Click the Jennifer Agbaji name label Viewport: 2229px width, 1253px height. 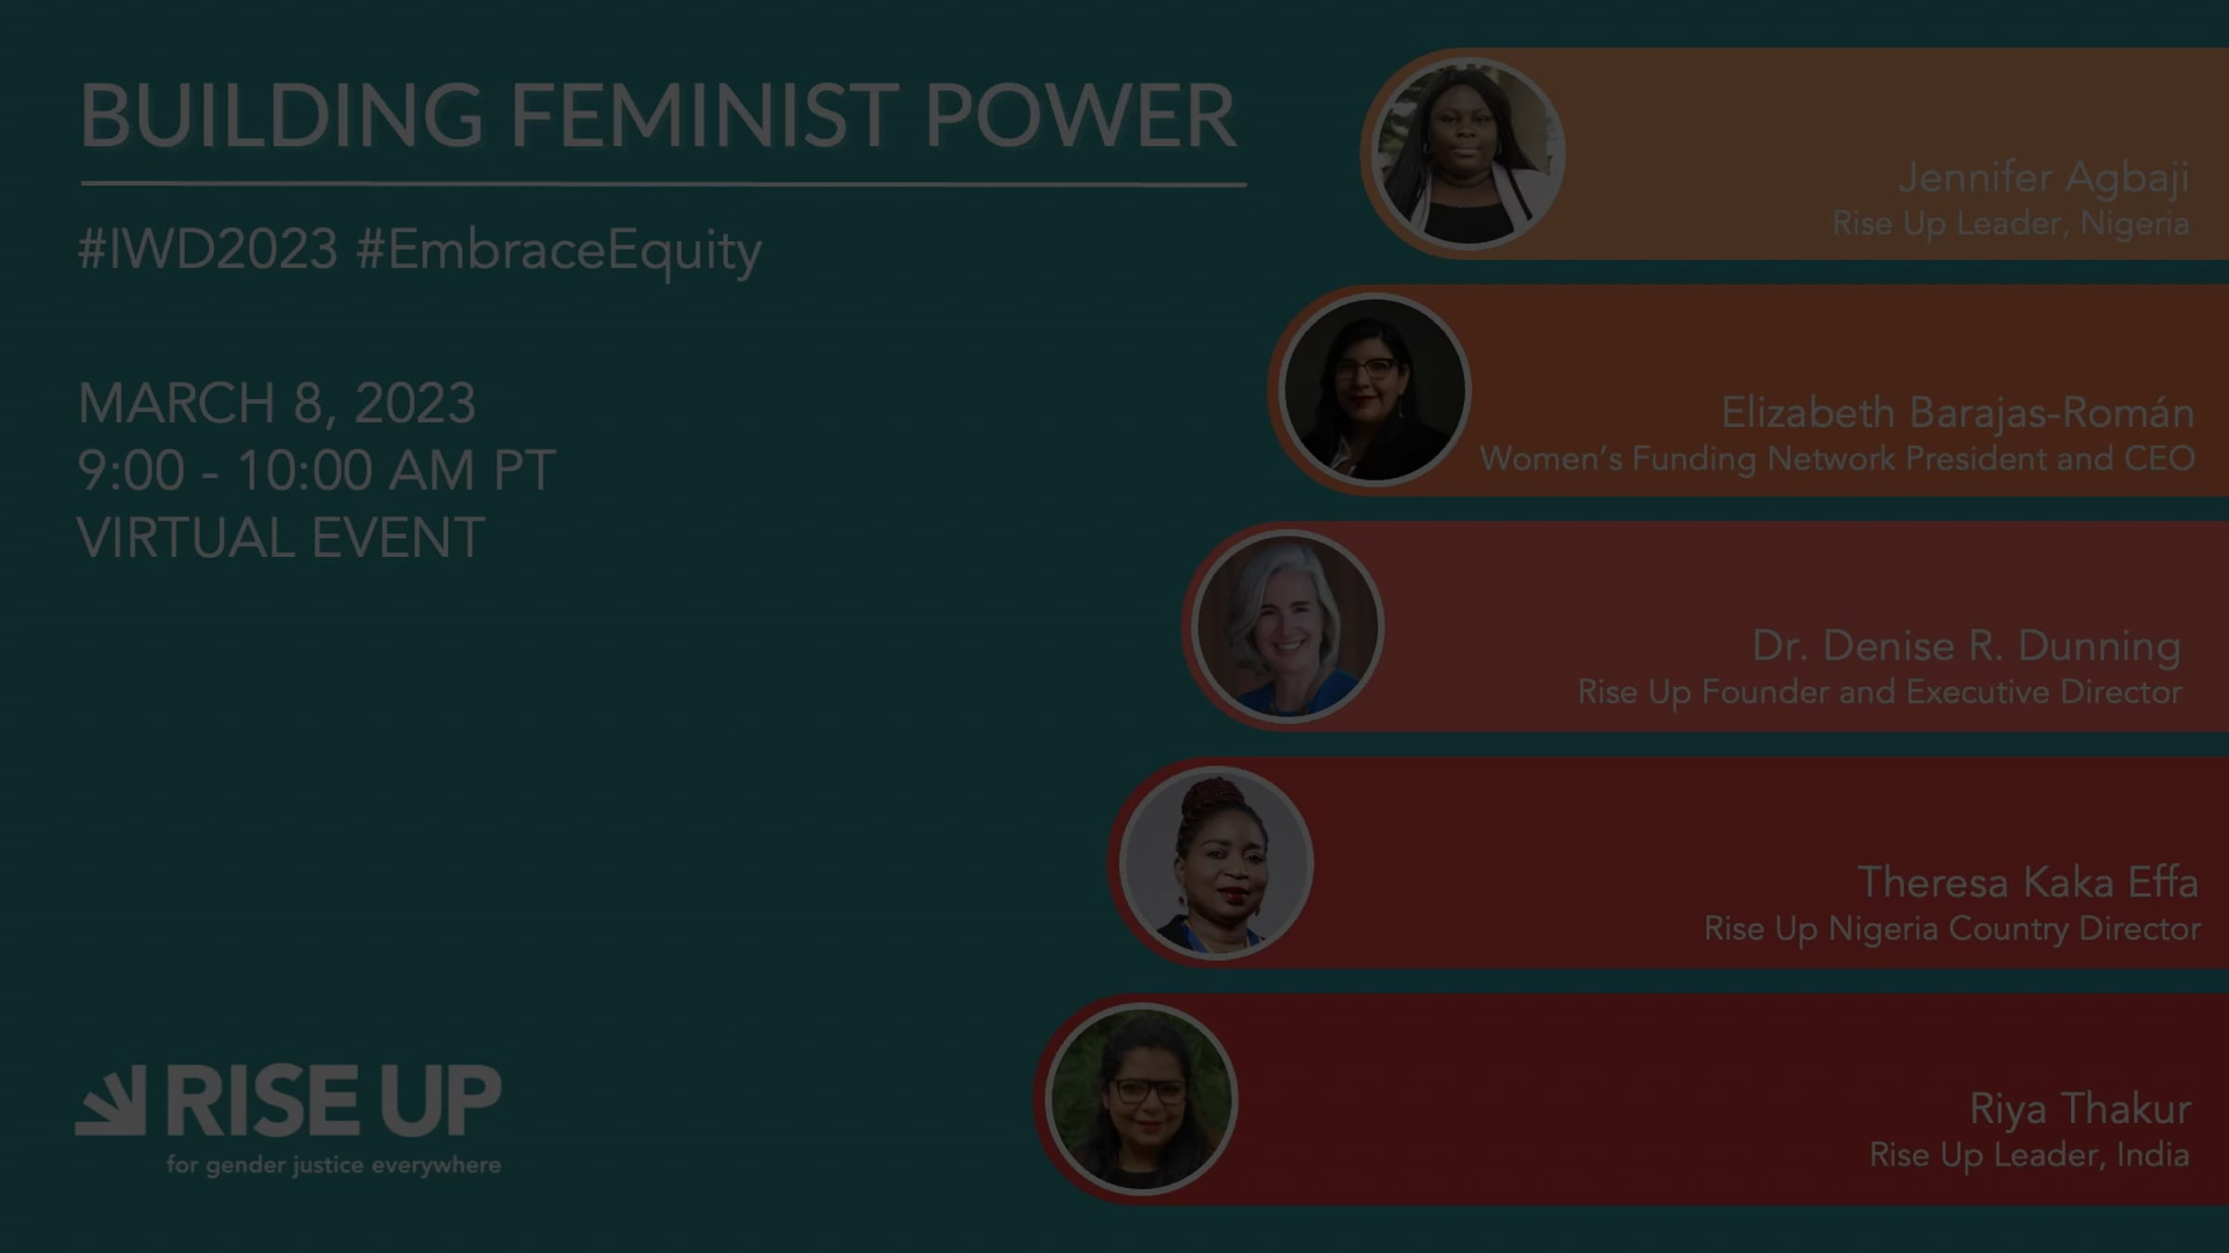click(2043, 178)
